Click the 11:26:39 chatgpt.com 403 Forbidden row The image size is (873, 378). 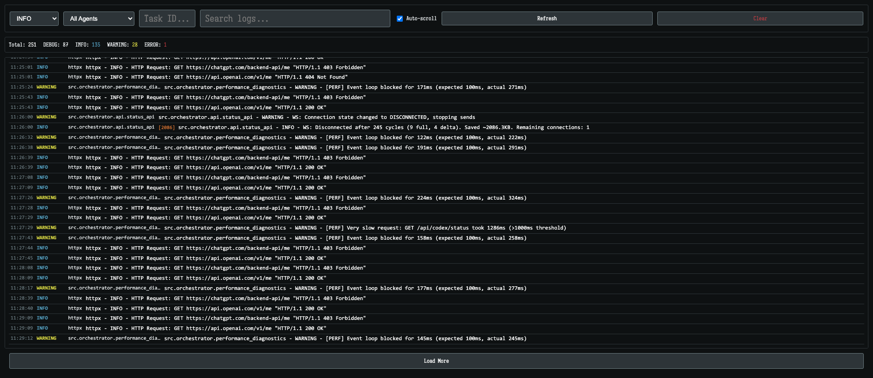pos(436,158)
